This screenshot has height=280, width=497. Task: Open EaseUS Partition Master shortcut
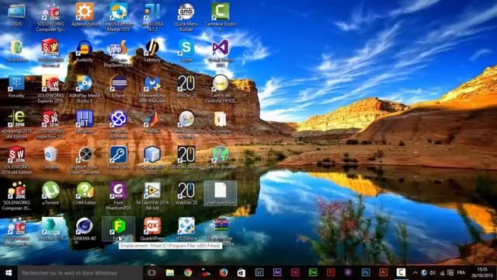pos(118,17)
